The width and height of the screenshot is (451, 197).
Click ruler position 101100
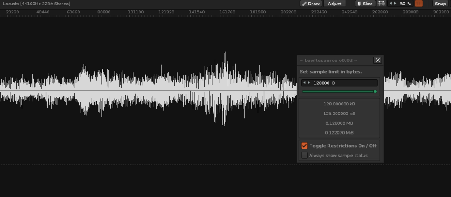coord(136,12)
